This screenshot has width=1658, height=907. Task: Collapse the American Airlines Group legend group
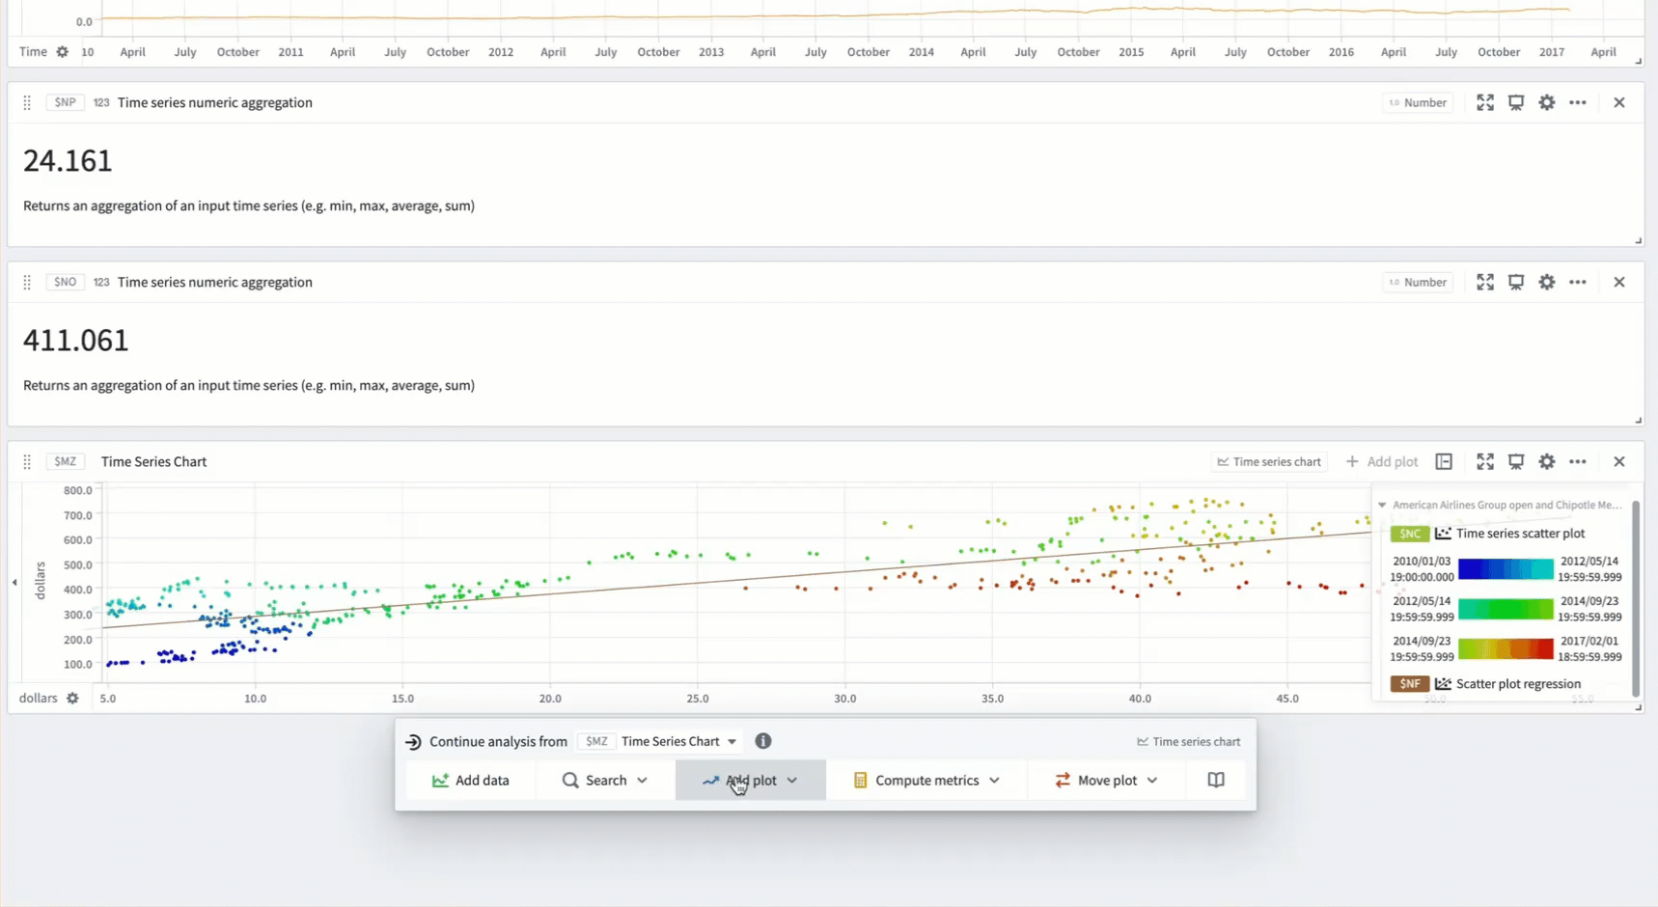pos(1382,505)
